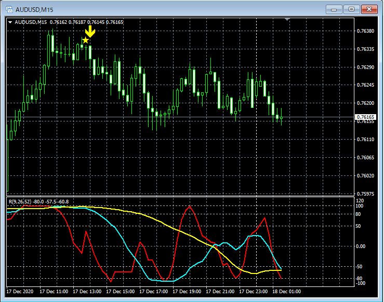
Task: Minimize the AUDUSD,M15 chart window
Action: click(334, 9)
